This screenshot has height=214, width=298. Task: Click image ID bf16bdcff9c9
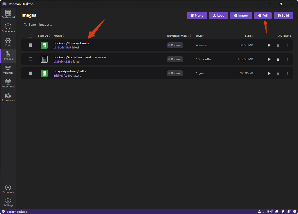[x=62, y=47]
